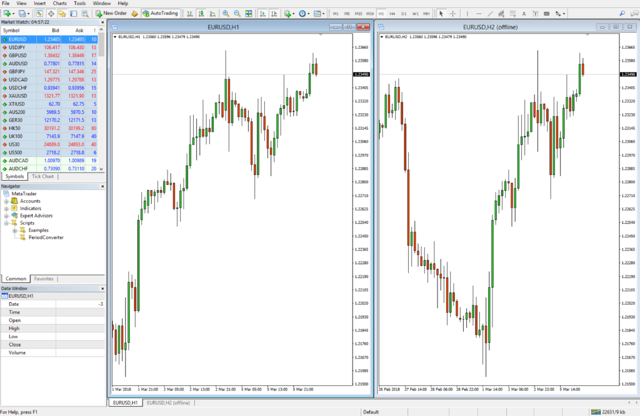
Task: Expand the Expert Advisors tree node
Action: click(6, 216)
